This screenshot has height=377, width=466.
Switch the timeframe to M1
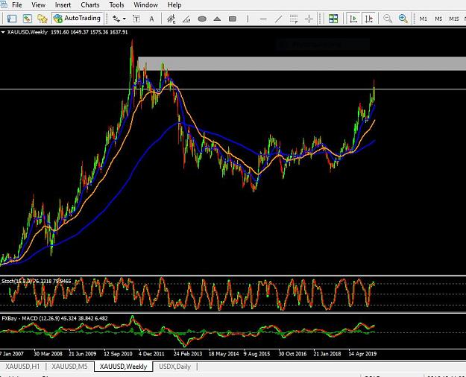(424, 19)
